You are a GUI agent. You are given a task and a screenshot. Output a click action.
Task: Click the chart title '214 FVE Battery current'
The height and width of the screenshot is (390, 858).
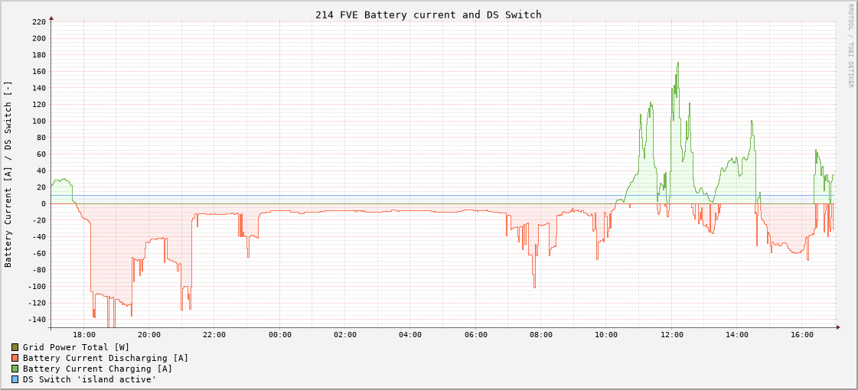click(x=428, y=15)
